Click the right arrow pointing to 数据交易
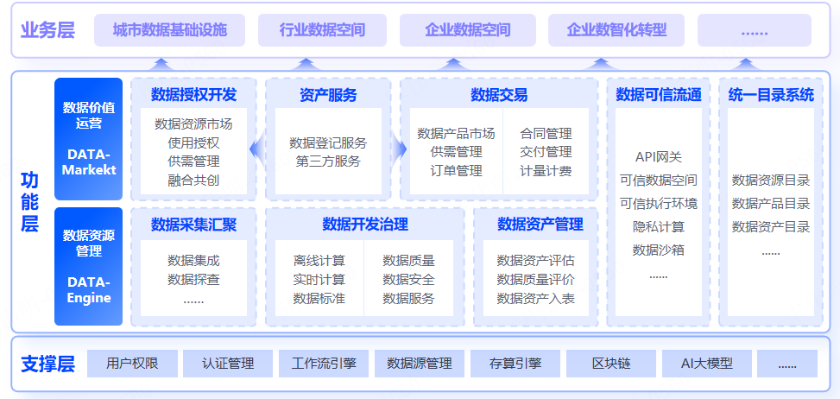This screenshot has width=840, height=399. [x=398, y=150]
